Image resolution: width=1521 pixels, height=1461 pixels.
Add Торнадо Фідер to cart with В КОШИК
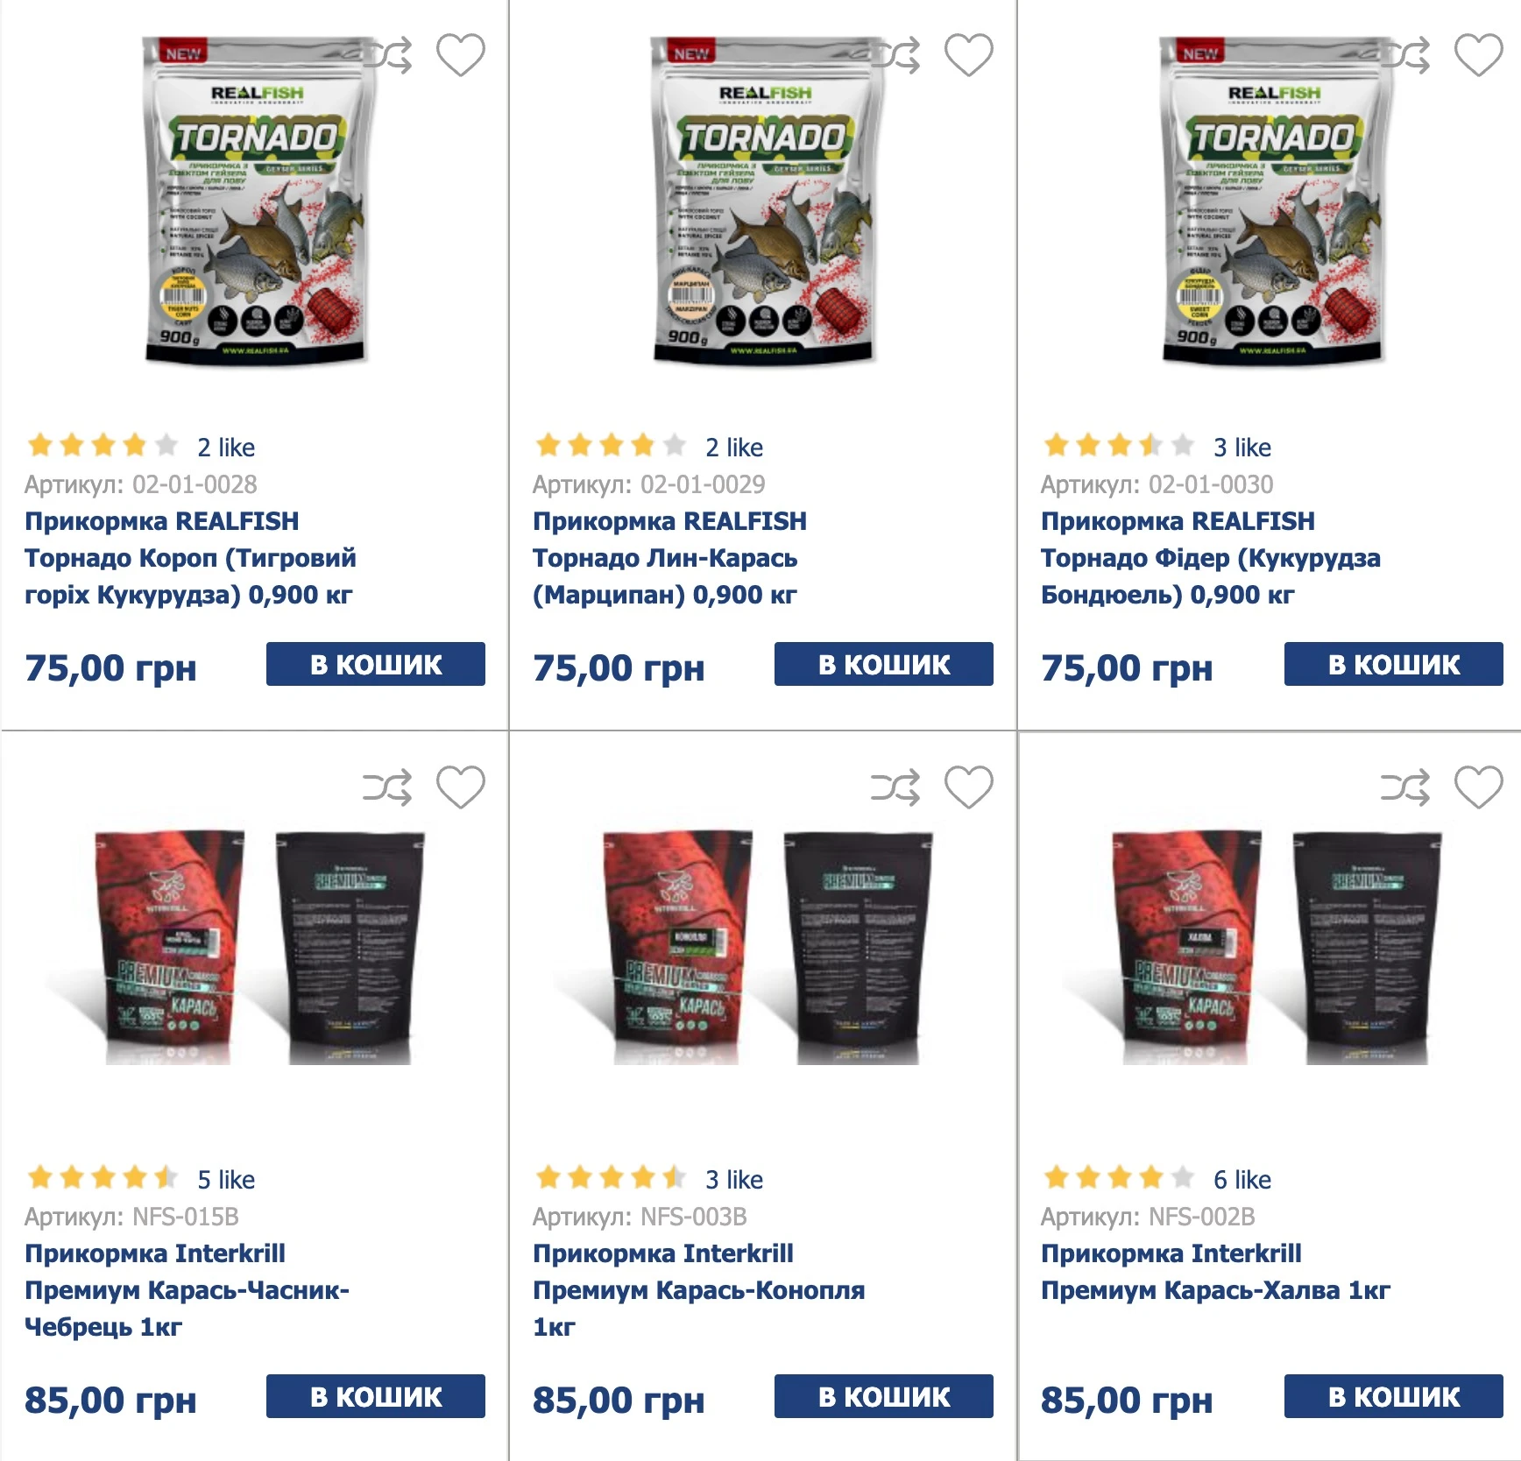pyautogui.click(x=1394, y=664)
